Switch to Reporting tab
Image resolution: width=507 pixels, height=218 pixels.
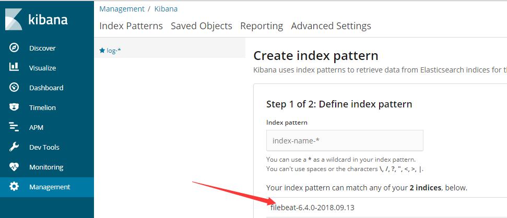262,26
